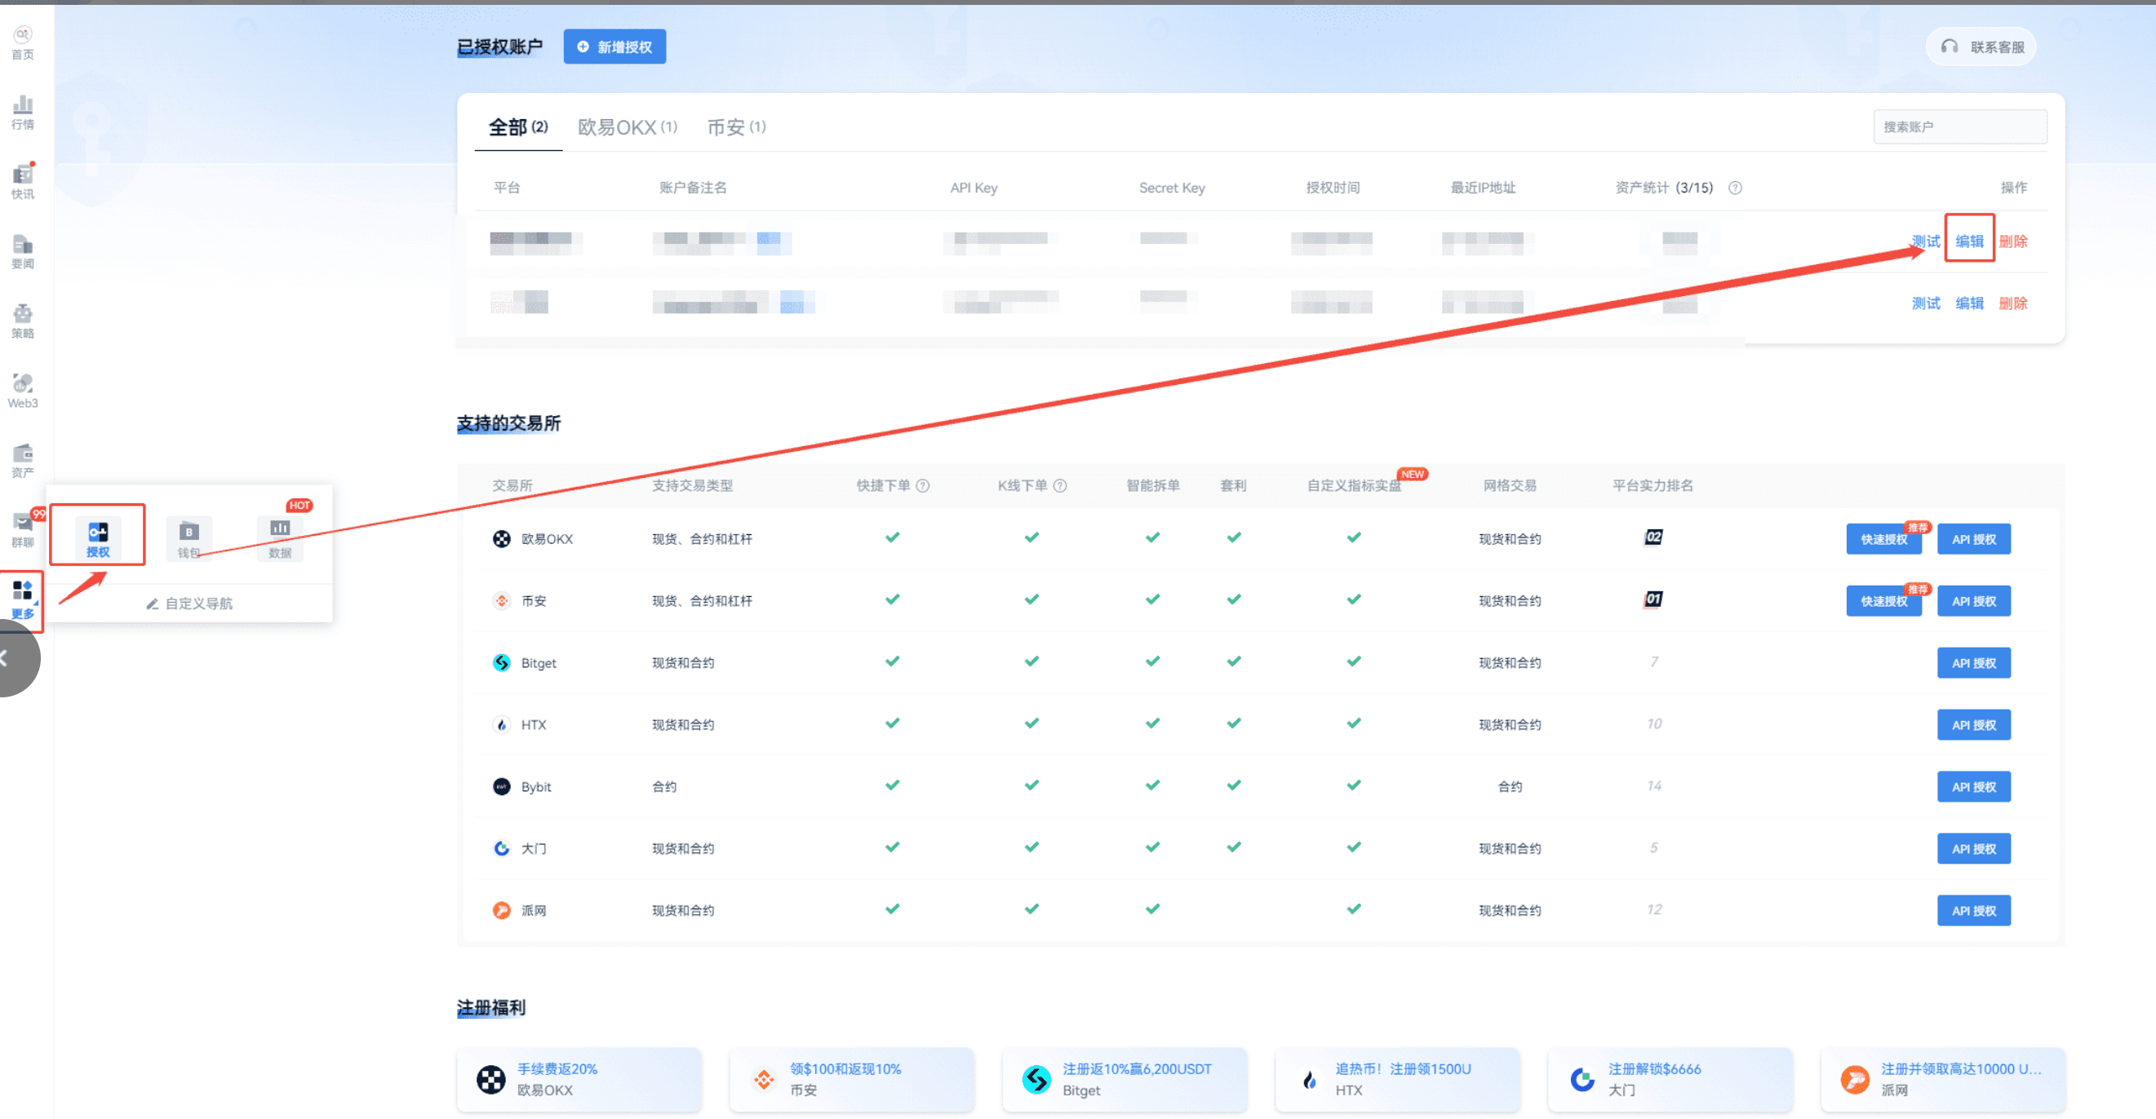The height and width of the screenshot is (1119, 2156).
Task: Click 测试 for the second authorized account
Action: click(x=1926, y=303)
